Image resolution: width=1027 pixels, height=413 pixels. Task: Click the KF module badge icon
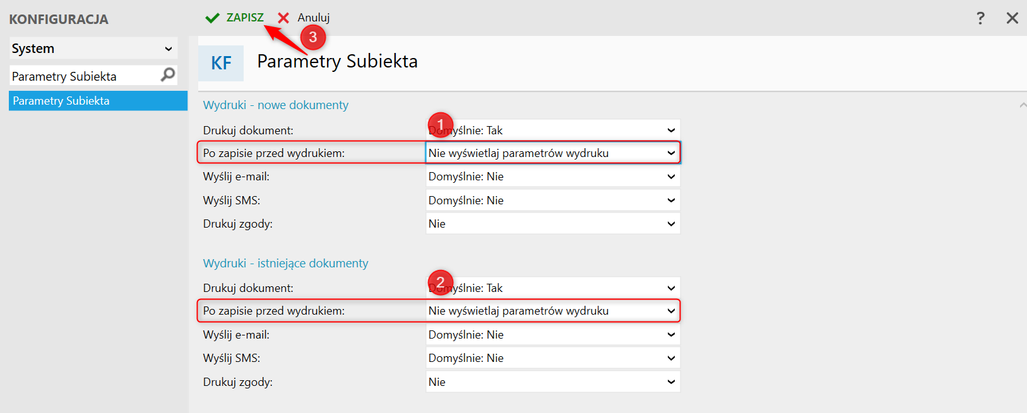[x=221, y=63]
